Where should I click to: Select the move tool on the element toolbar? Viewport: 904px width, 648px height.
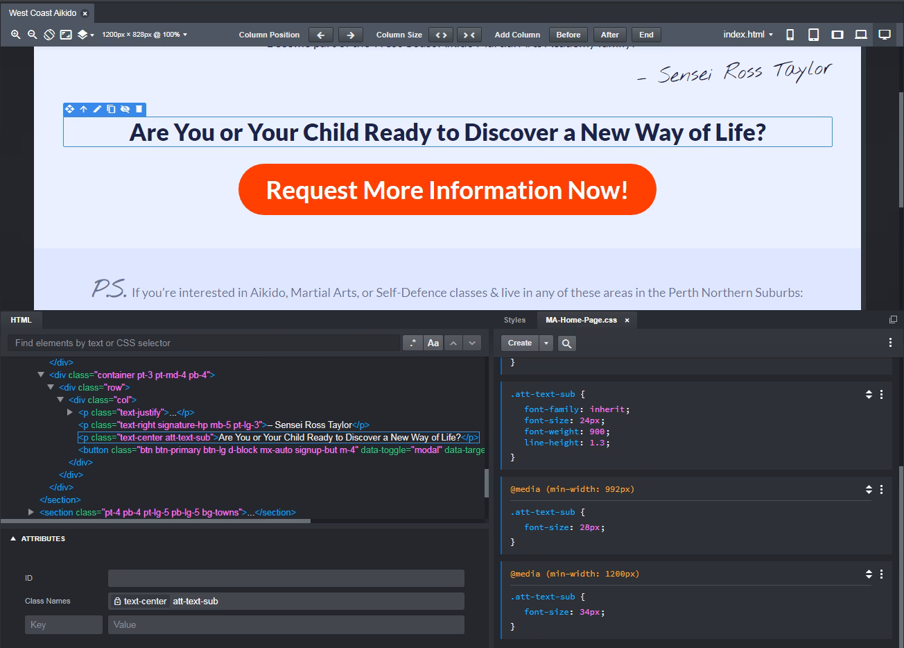point(69,109)
